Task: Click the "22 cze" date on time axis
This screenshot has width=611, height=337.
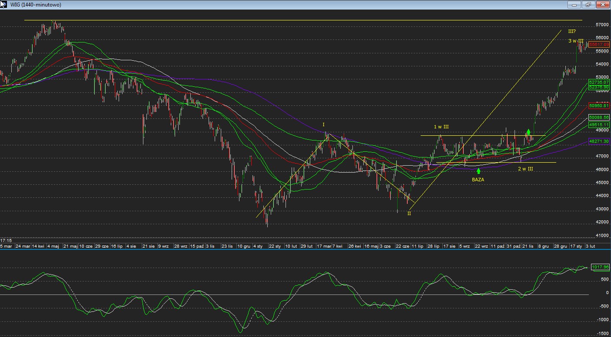Action: click(402, 246)
